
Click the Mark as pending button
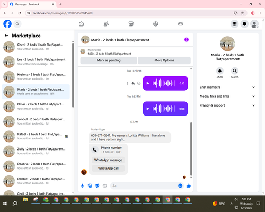click(x=109, y=60)
